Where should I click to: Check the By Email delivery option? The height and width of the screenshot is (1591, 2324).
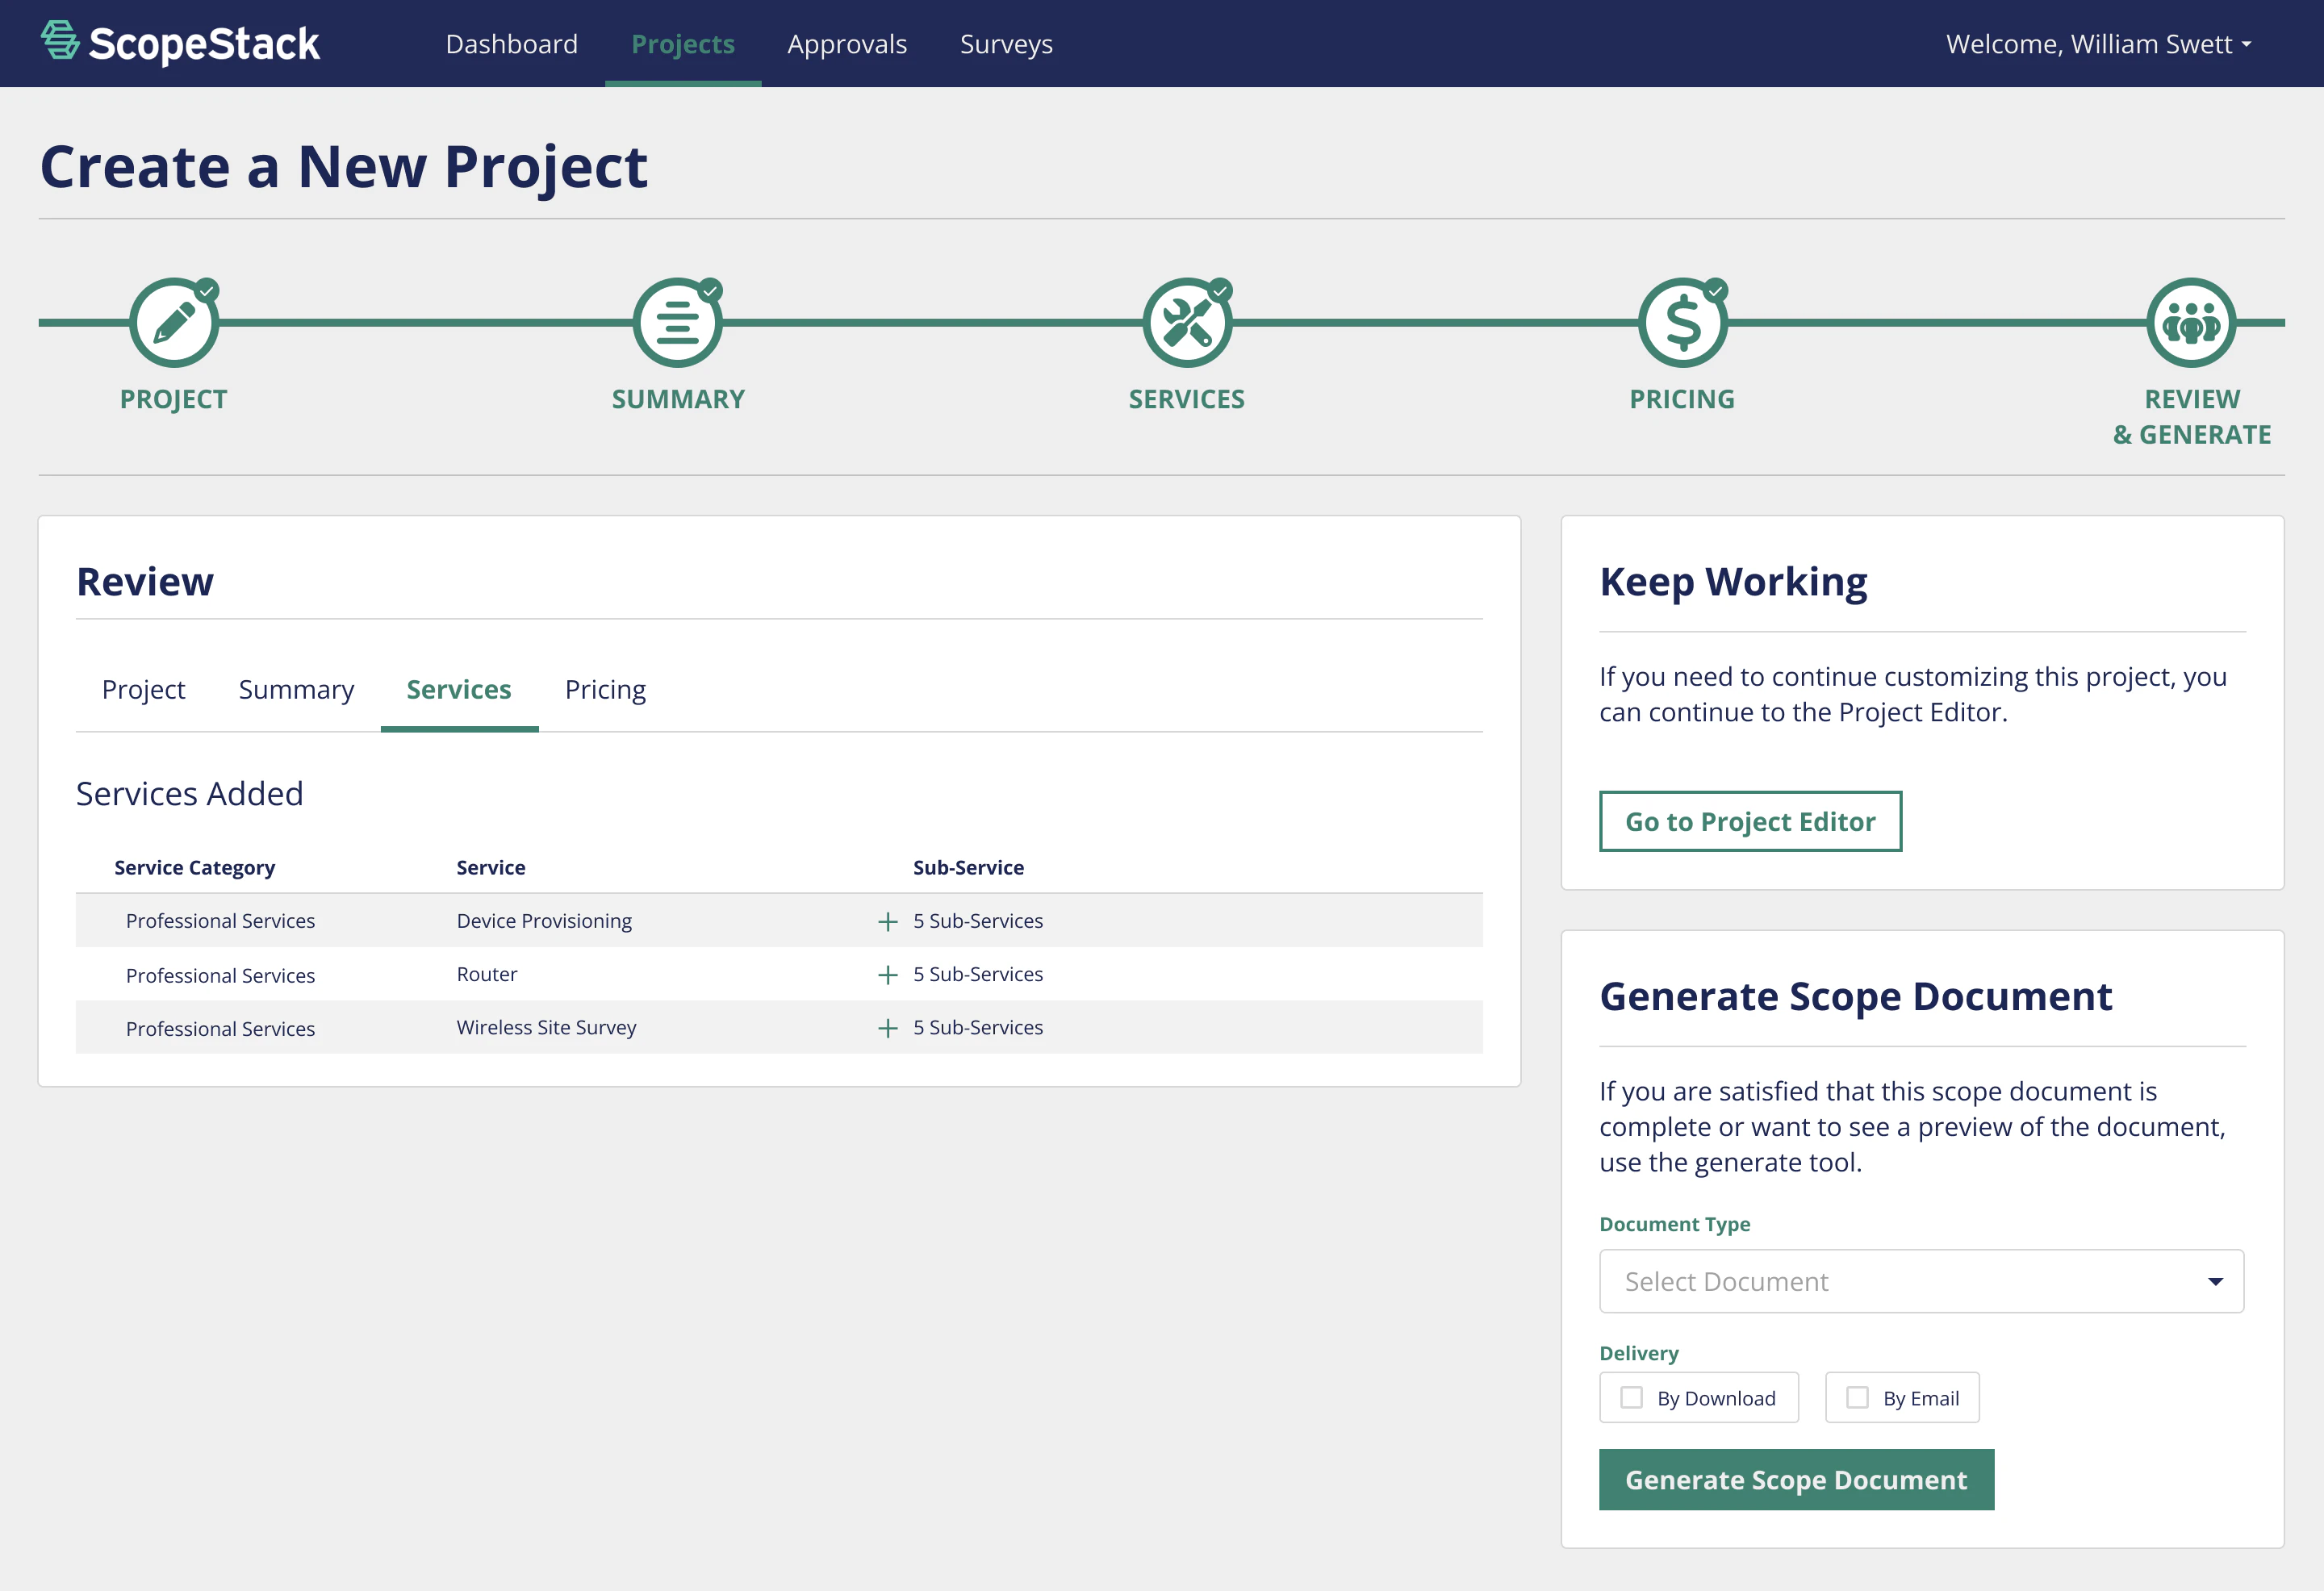(x=1858, y=1397)
